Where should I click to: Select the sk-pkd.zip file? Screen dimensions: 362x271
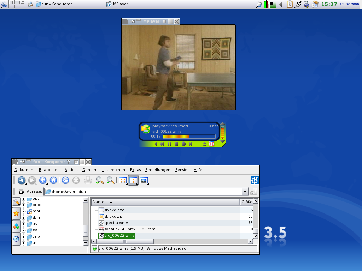(113, 216)
